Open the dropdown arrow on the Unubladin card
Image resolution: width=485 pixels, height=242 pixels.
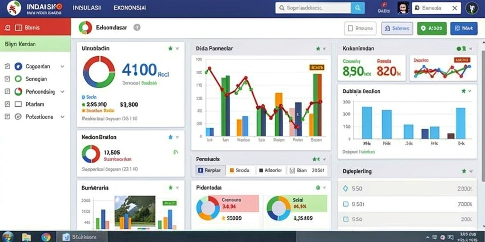(x=177, y=49)
